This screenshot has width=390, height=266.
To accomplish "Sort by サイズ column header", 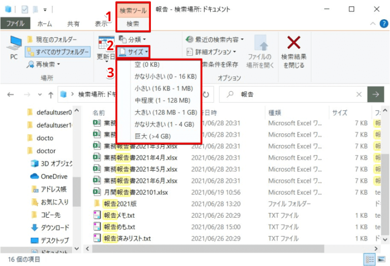I will coord(340,113).
